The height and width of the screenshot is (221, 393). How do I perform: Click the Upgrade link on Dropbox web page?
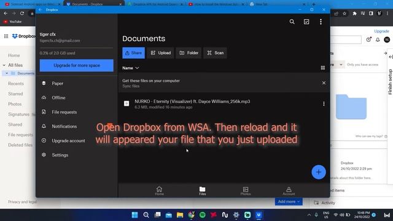pos(381,31)
